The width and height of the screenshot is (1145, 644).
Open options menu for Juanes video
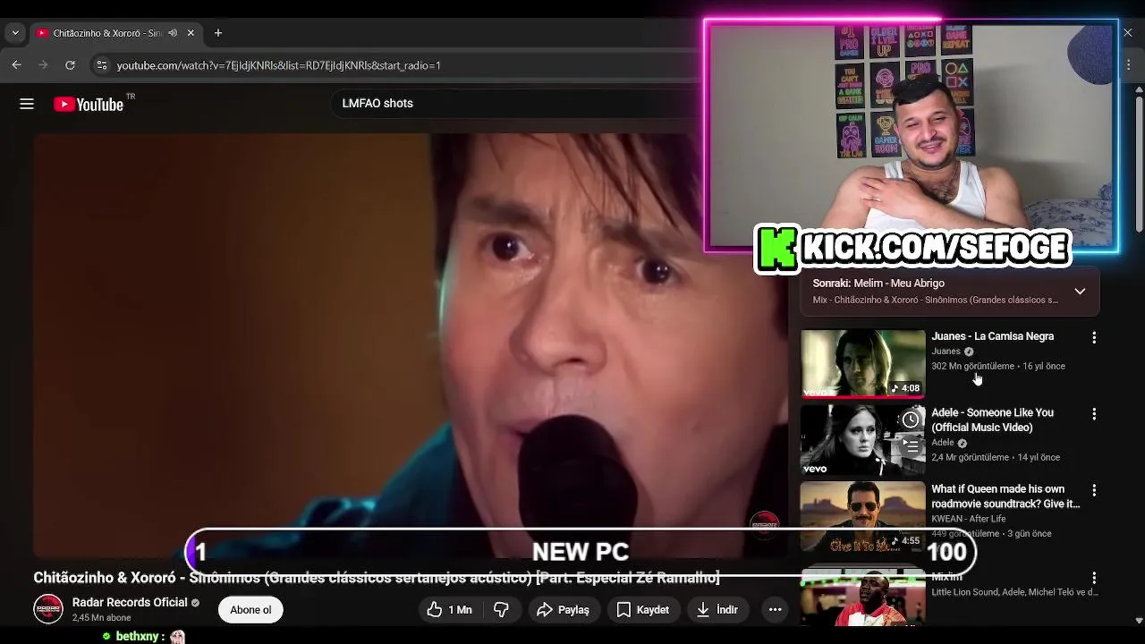[x=1094, y=338]
